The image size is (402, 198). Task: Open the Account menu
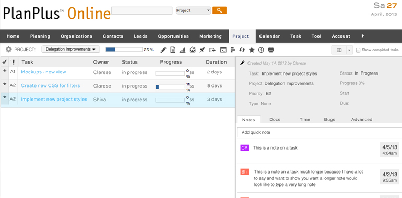click(341, 36)
